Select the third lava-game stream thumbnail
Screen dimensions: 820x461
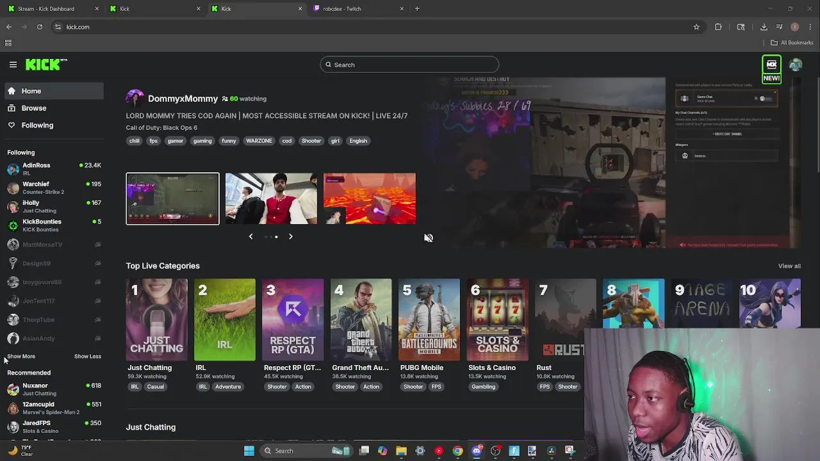pos(370,198)
